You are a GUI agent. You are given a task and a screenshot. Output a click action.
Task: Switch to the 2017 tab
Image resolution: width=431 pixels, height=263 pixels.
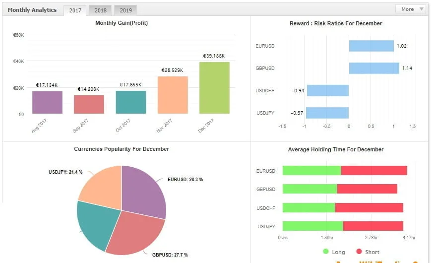75,10
